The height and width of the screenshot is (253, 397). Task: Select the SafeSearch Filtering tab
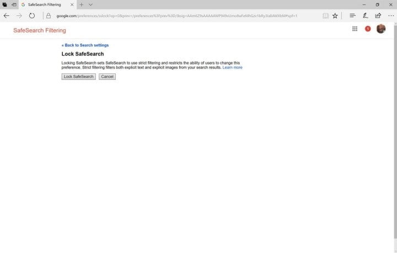[x=47, y=4]
